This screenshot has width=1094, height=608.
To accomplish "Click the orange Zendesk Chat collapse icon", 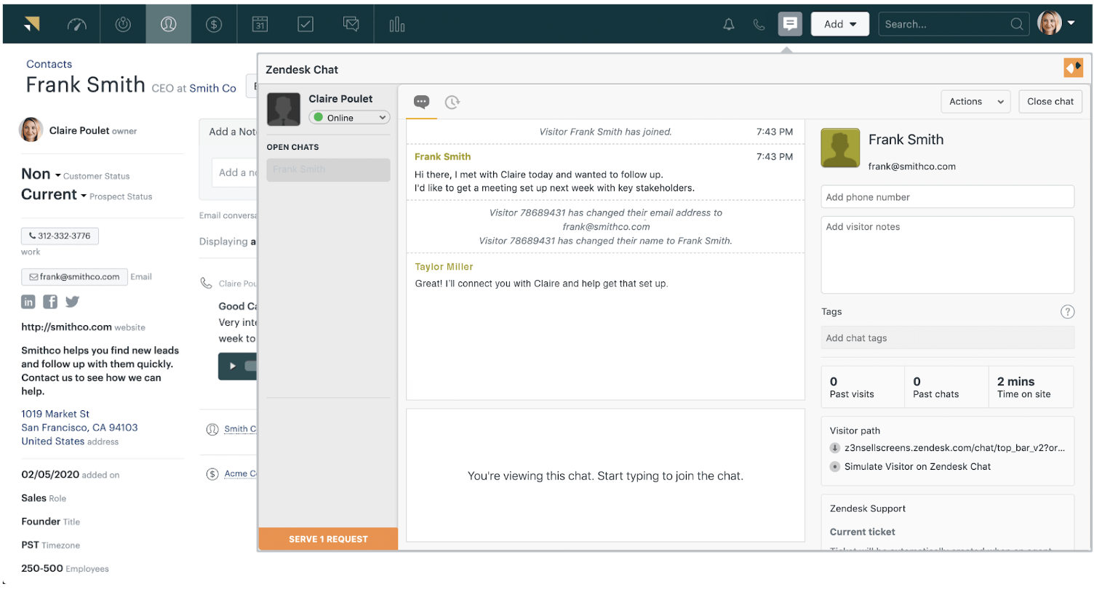I will click(1073, 68).
